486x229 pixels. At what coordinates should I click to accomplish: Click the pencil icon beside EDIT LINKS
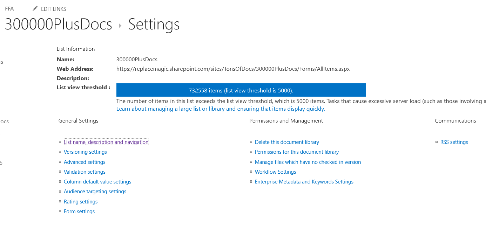tap(35, 8)
